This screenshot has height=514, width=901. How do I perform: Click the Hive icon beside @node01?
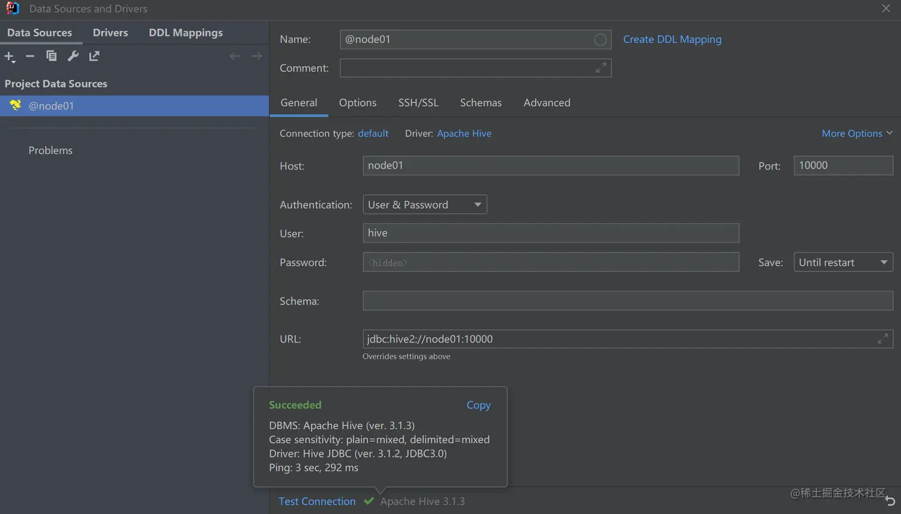pos(15,105)
